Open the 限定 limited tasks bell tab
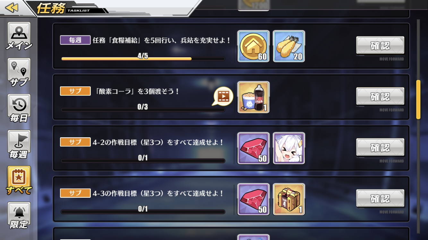The height and width of the screenshot is (240, 428). pyautogui.click(x=19, y=216)
